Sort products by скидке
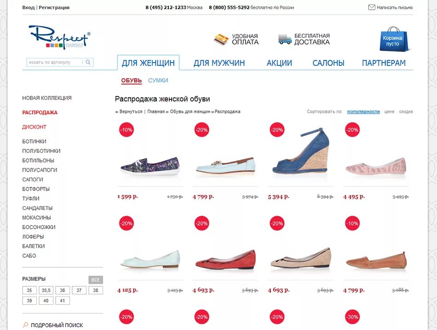 pyautogui.click(x=406, y=111)
